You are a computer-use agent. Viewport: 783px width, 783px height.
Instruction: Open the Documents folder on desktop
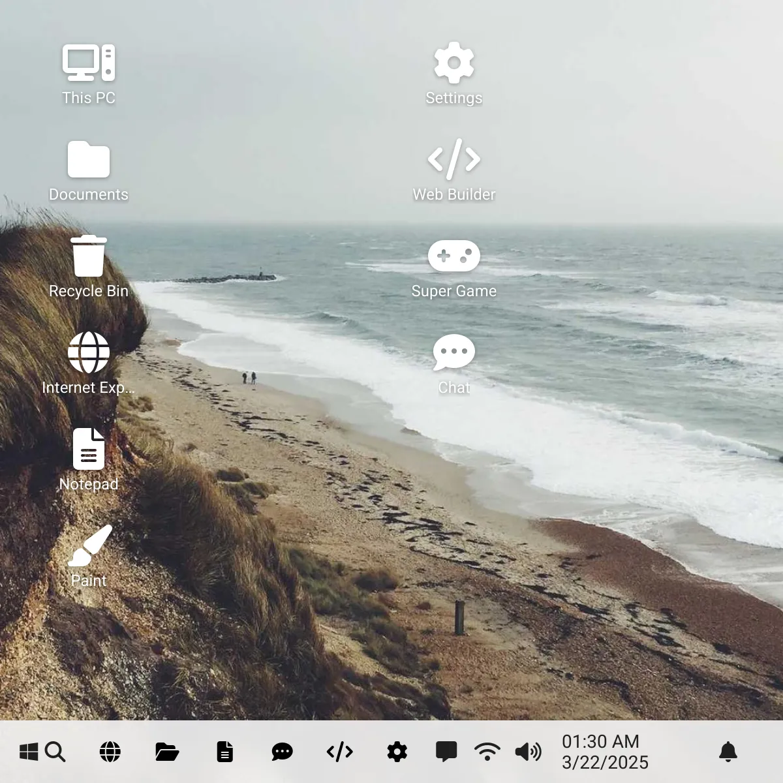point(89,171)
